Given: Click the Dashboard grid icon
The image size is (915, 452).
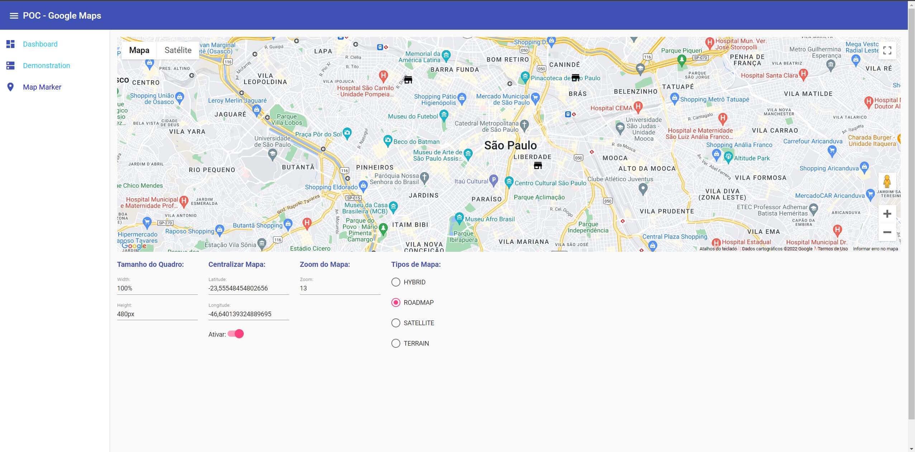Looking at the screenshot, I should 10,44.
